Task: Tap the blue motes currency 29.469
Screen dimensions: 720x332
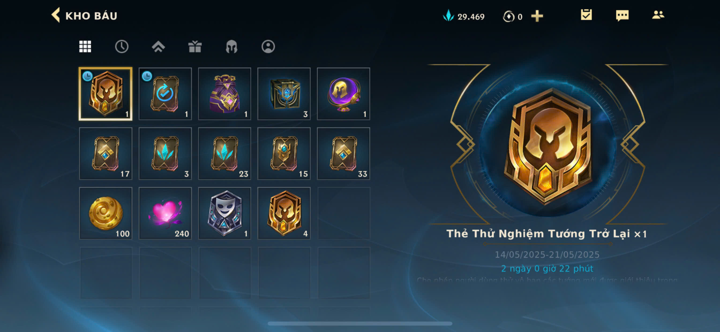Action: 464,16
